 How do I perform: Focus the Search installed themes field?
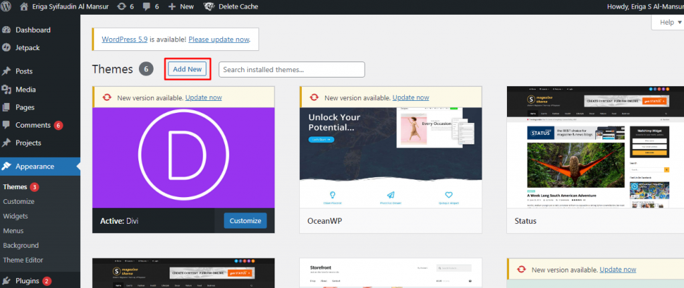click(291, 69)
